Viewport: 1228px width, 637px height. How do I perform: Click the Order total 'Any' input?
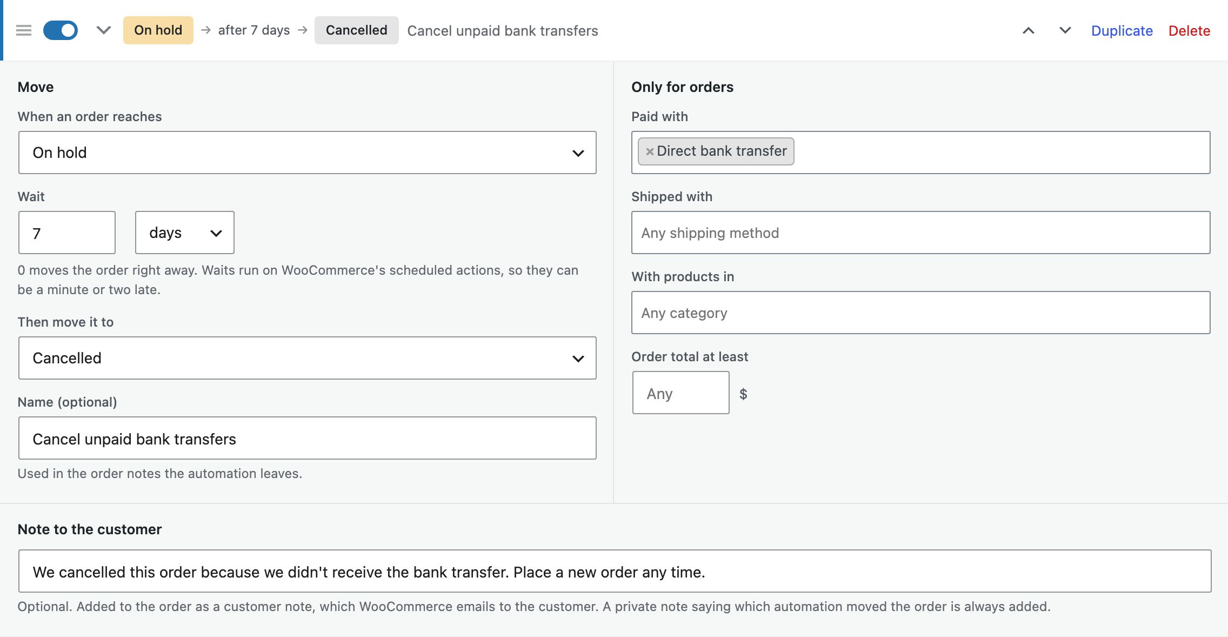click(681, 393)
